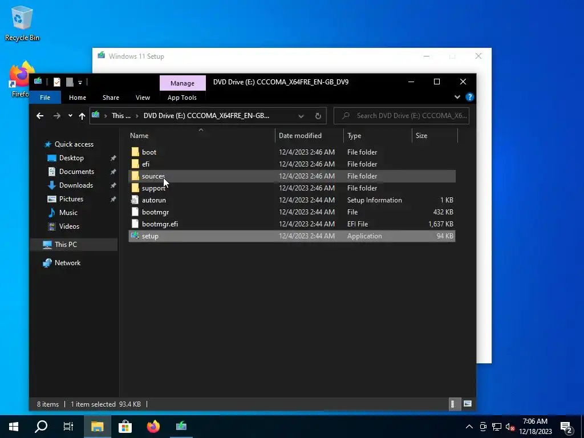This screenshot has height=438, width=584.
Task: Open the Windows Start menu
Action: click(14, 427)
